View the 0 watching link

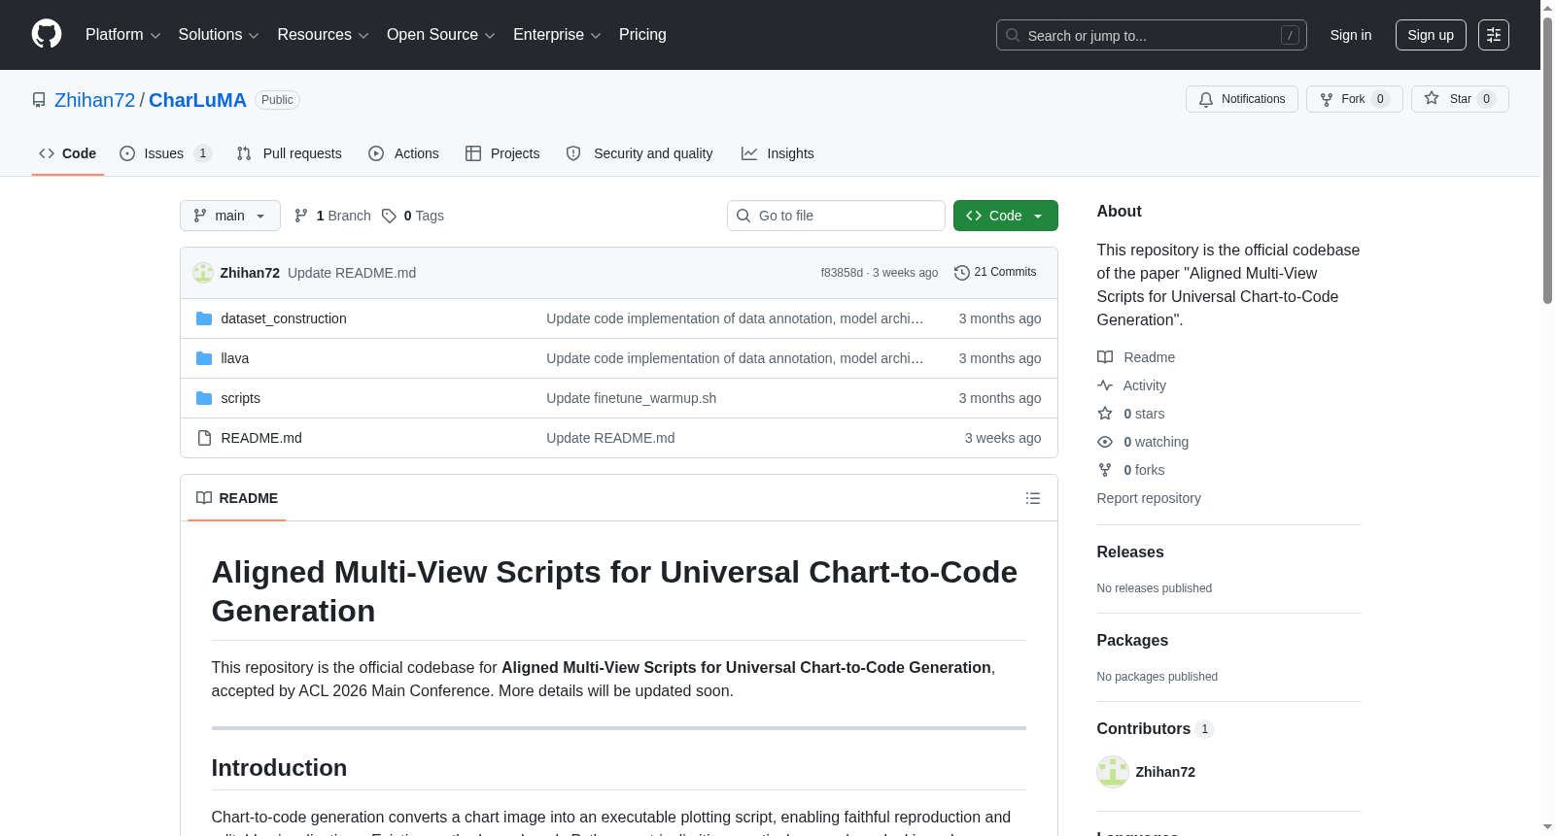pos(1143,442)
